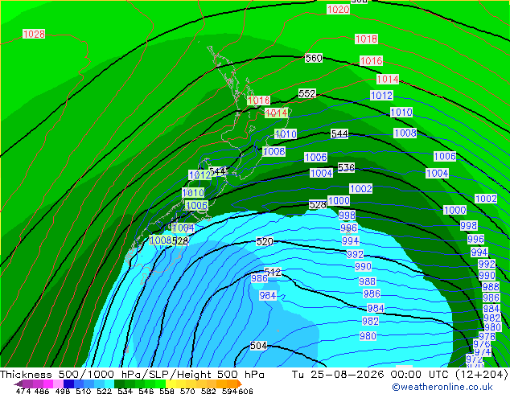Screen dimensions: 510x394
Task: Click the red 1018 isobar label
Action: tap(366, 39)
